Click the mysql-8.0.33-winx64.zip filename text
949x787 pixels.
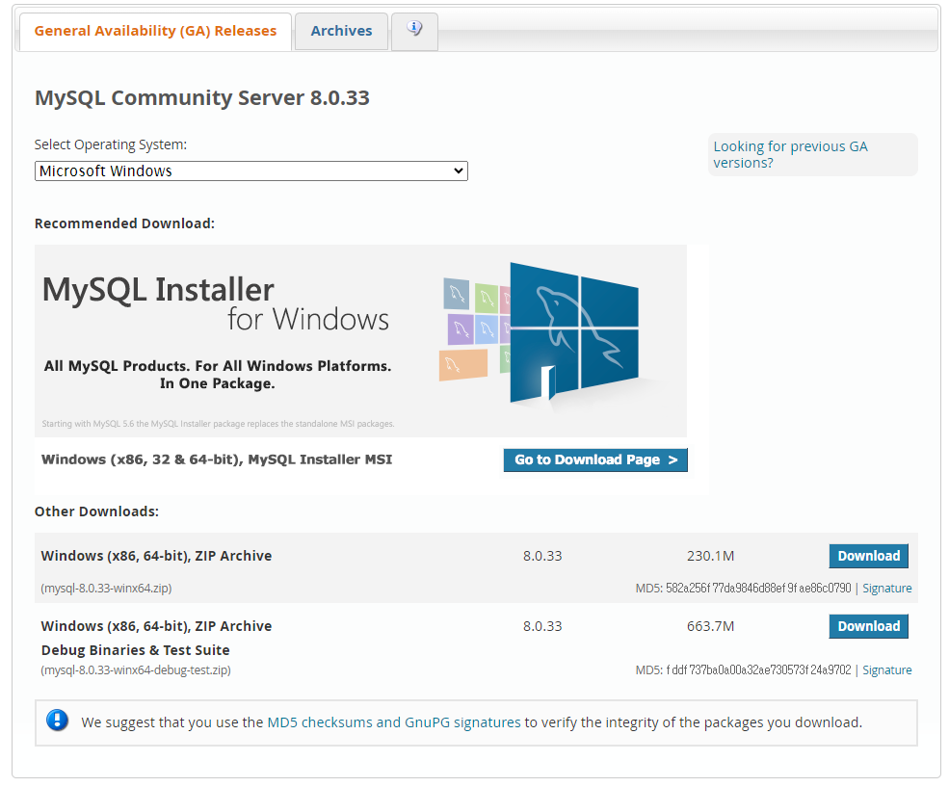[108, 588]
